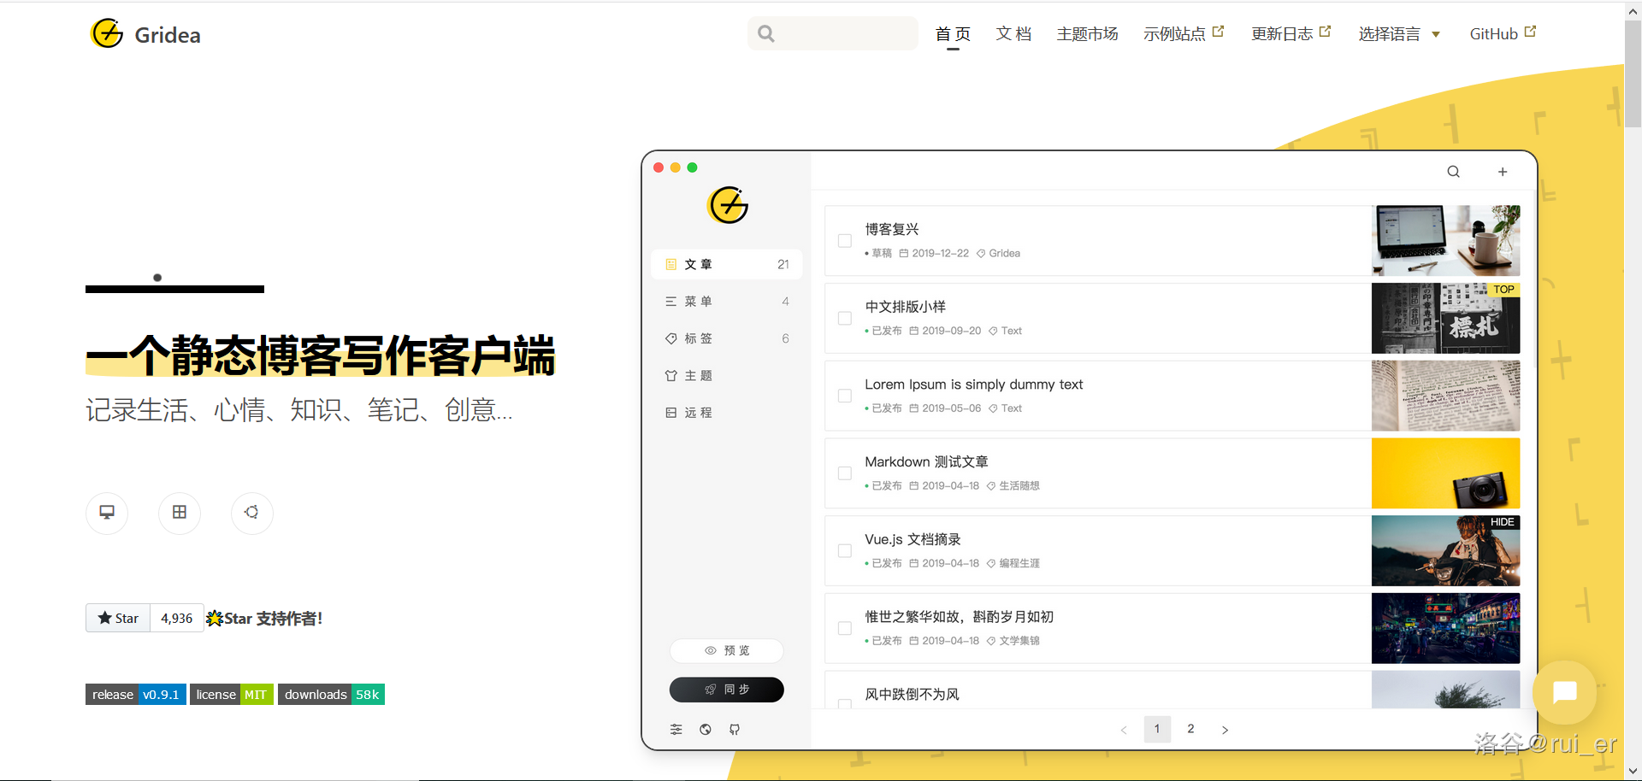Viewport: 1642px width, 781px height.
Task: Open the GitHub nav link
Action: 1503,34
